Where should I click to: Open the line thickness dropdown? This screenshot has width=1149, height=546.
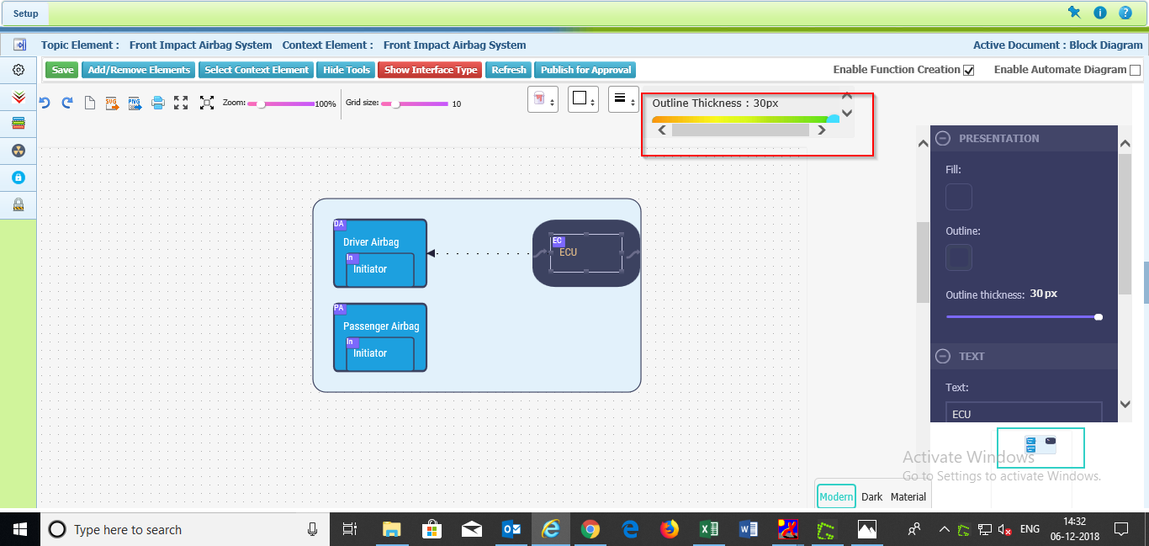point(623,99)
